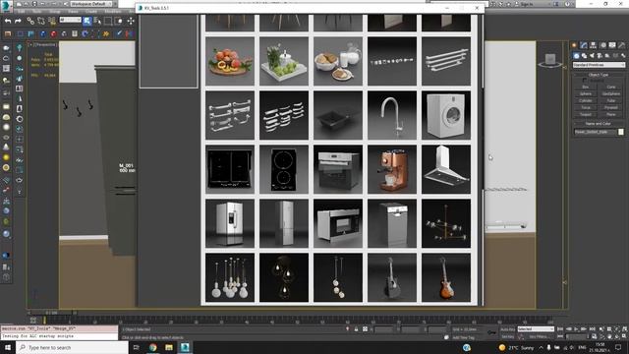Open the Modify command panel tab
This screenshot has height=354, width=629.
(583, 45)
